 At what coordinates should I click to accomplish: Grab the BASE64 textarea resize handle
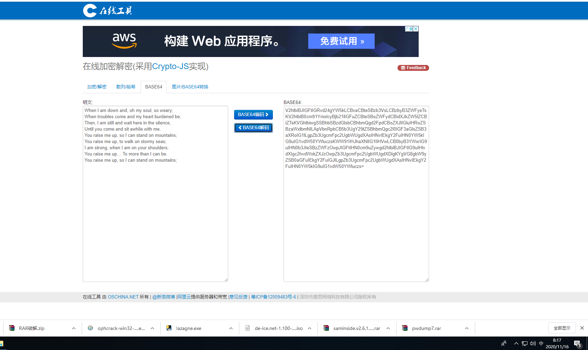click(x=427, y=280)
